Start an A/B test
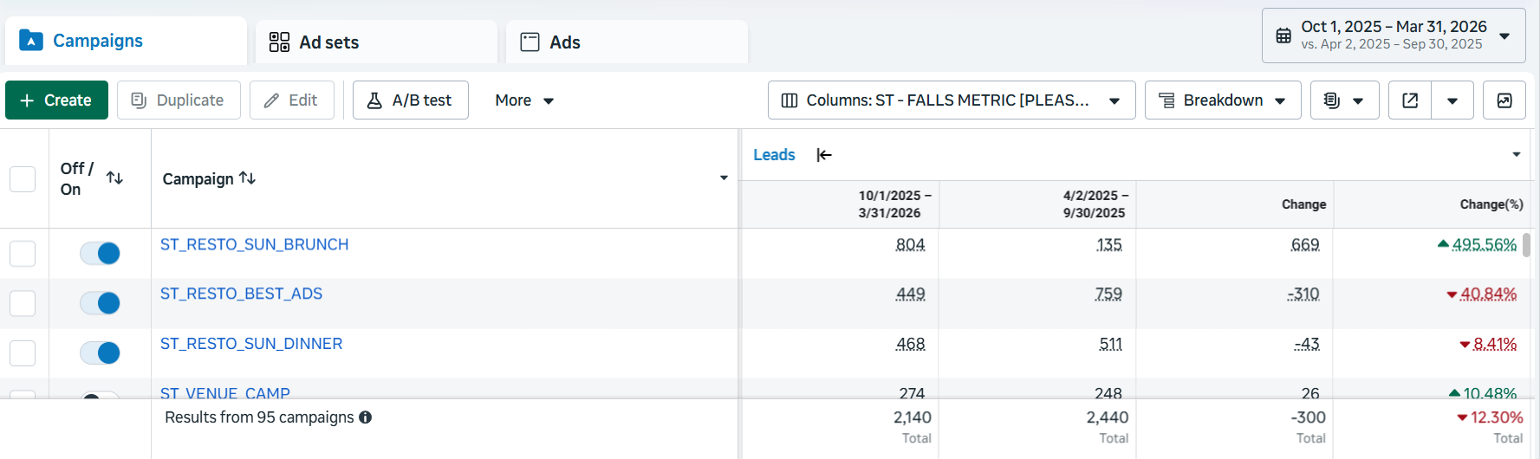The width and height of the screenshot is (1540, 459). (x=411, y=100)
